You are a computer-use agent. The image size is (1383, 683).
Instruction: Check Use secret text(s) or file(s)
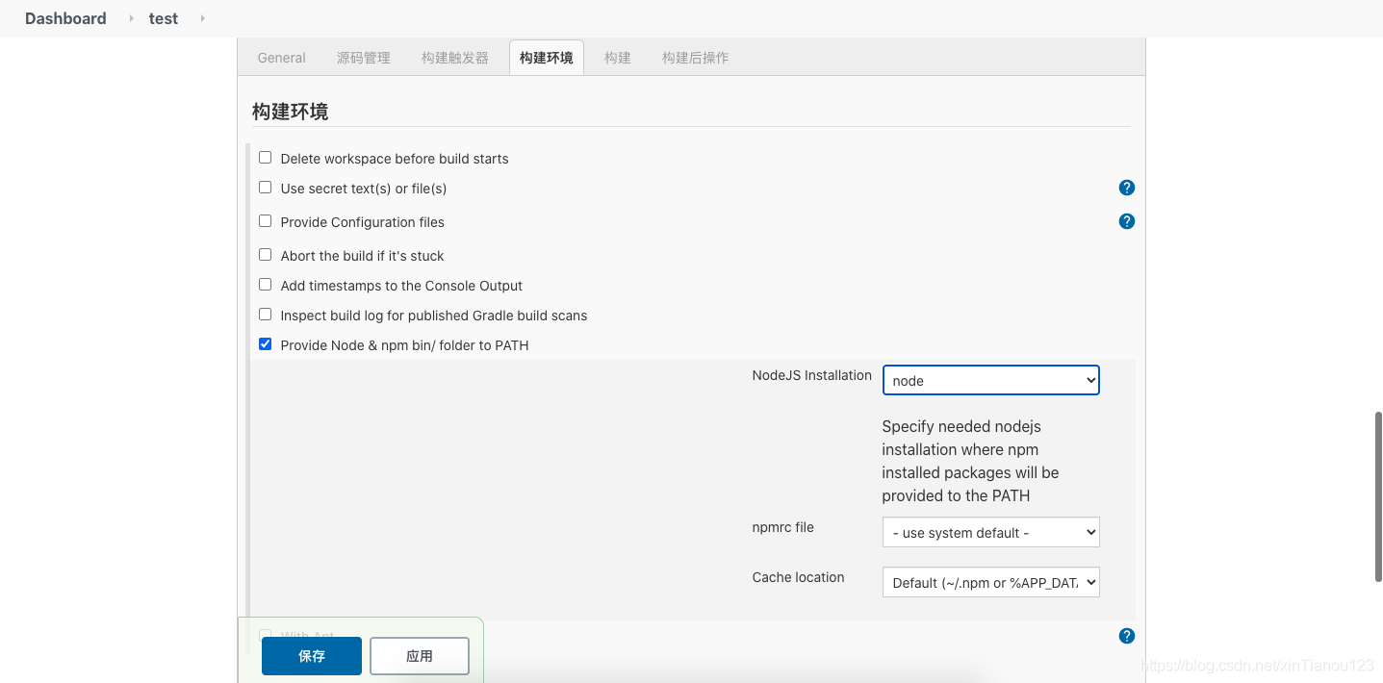point(266,188)
